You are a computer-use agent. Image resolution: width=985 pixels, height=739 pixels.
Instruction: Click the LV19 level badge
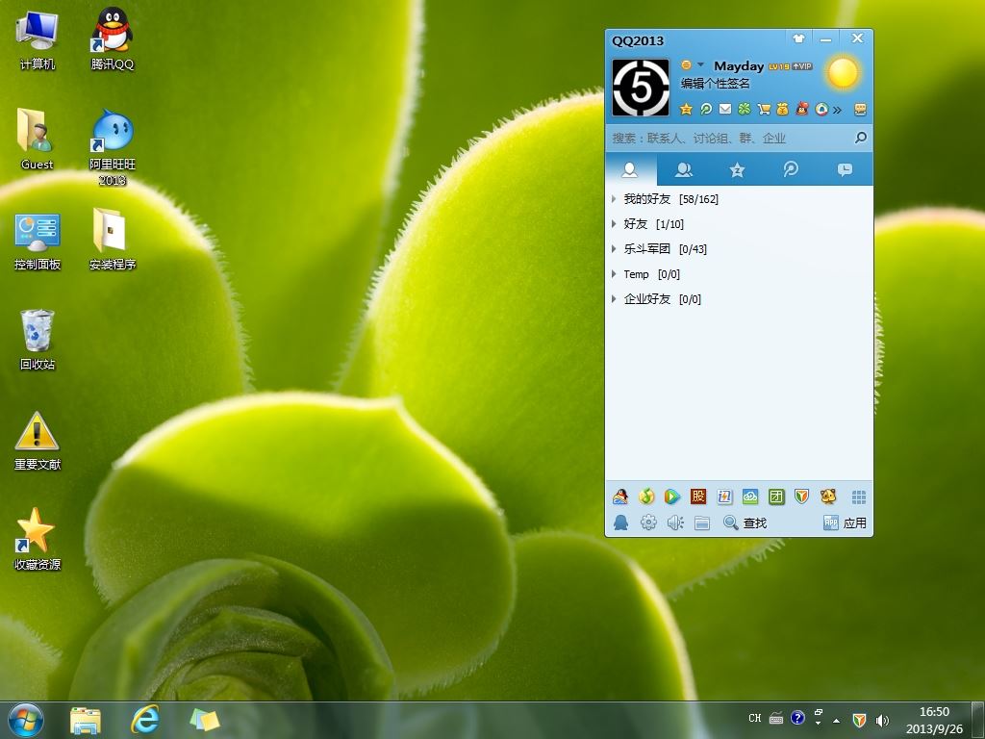coord(779,66)
